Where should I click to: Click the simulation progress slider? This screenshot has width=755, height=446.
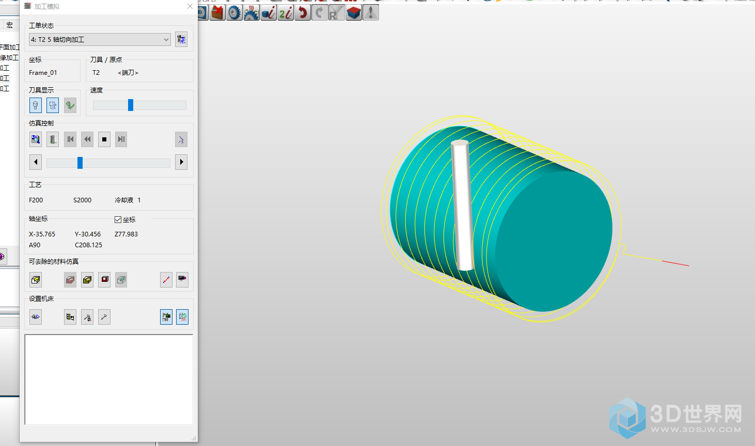pos(108,163)
